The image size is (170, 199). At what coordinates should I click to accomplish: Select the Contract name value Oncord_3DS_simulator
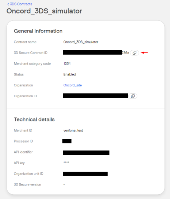point(81,42)
